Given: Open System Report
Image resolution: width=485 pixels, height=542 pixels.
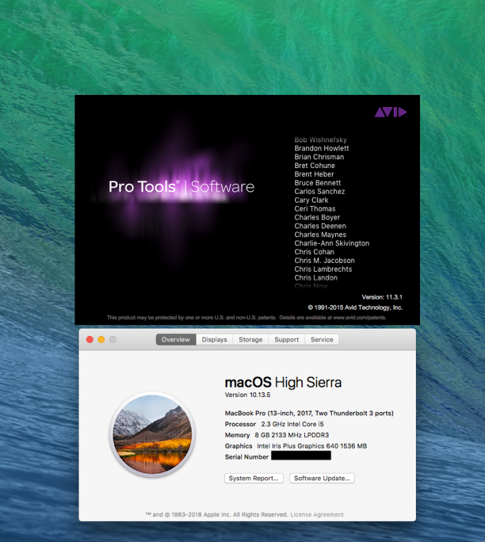Looking at the screenshot, I should click(254, 478).
